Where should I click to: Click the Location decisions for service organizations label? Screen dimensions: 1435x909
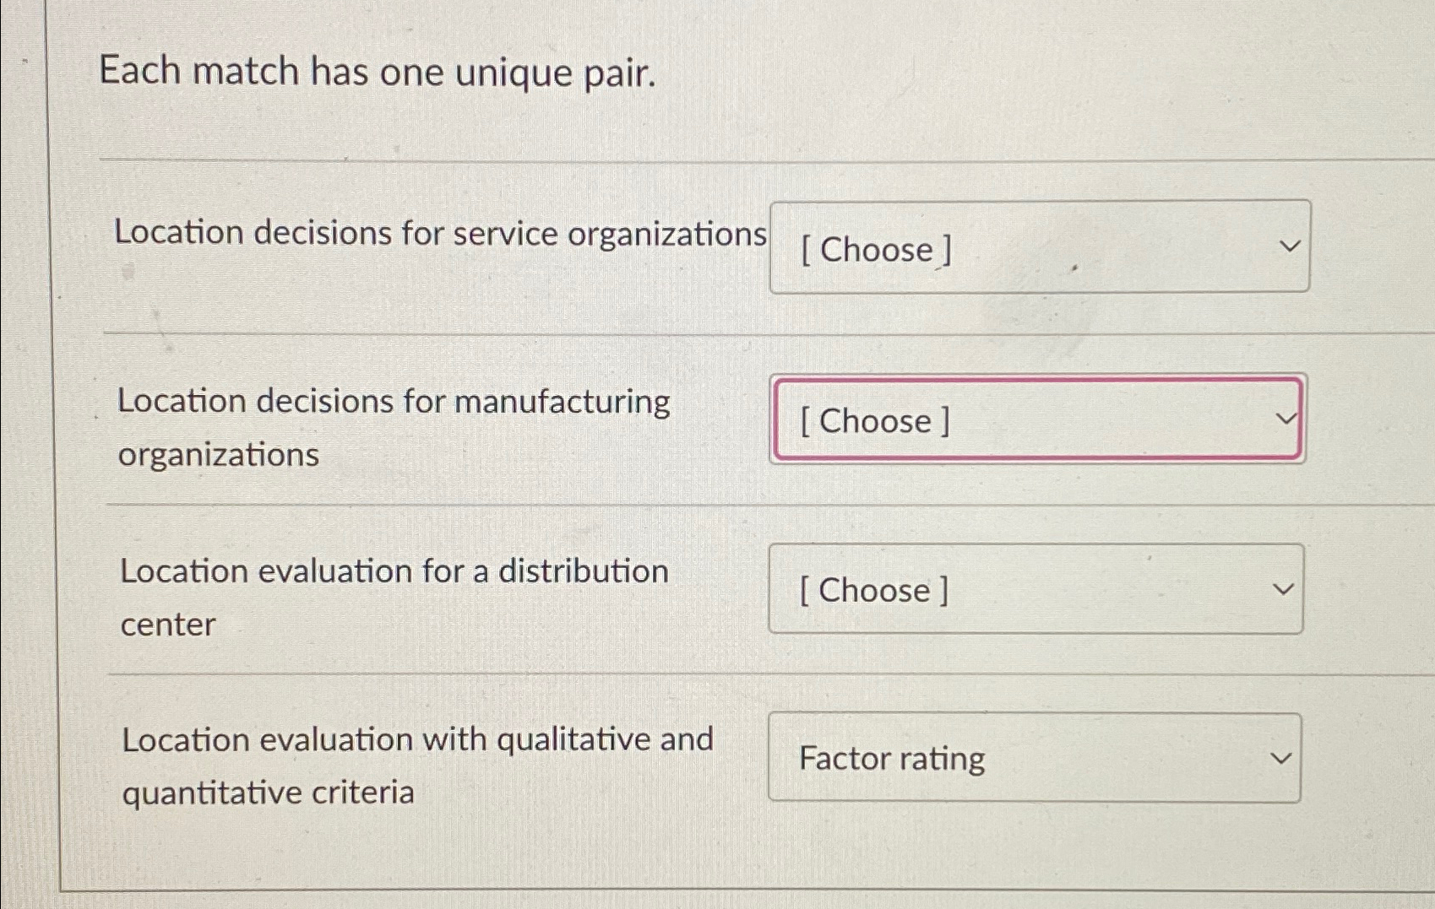pyautogui.click(x=441, y=233)
